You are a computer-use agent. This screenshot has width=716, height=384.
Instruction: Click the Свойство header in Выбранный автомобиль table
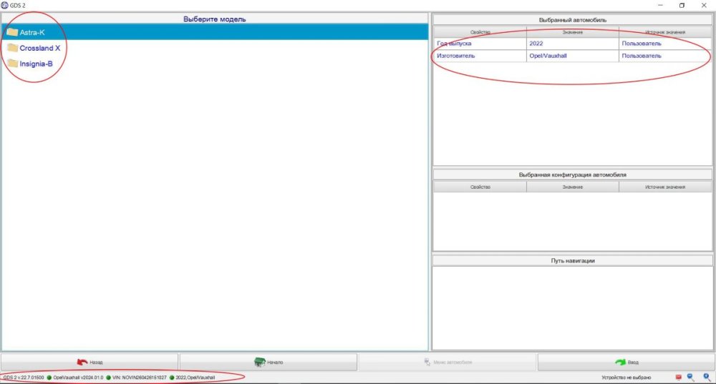pyautogui.click(x=480, y=32)
